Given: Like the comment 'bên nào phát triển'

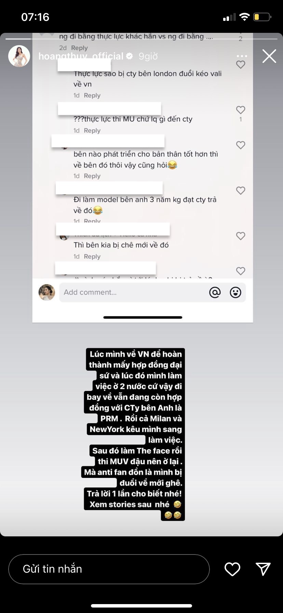Looking at the screenshot, I should point(241,145).
